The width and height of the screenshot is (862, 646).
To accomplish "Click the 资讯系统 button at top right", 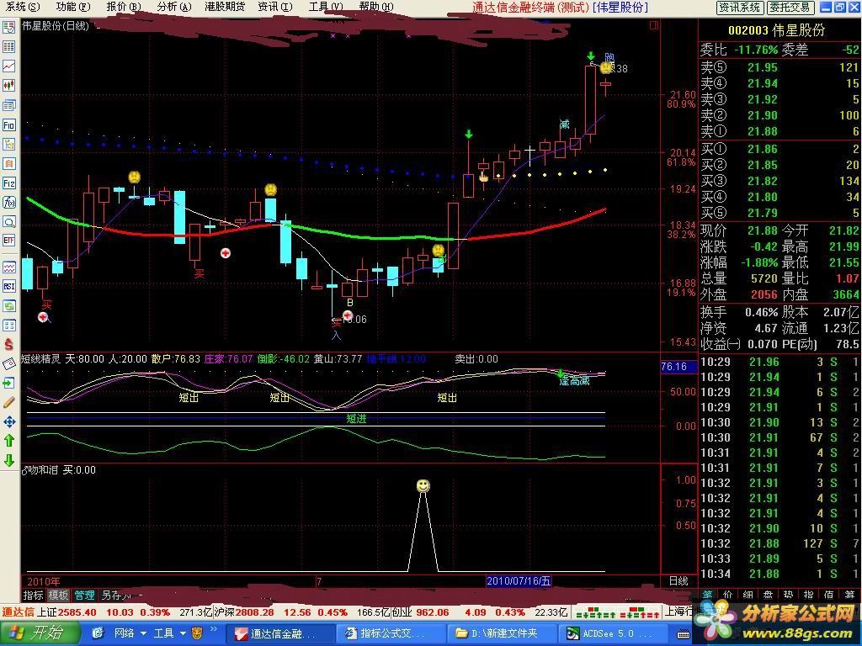I will [739, 7].
